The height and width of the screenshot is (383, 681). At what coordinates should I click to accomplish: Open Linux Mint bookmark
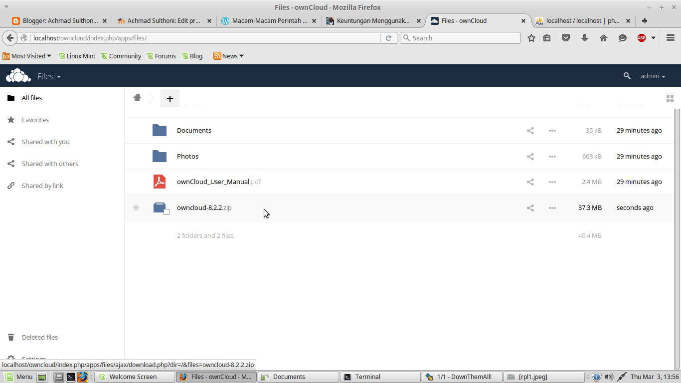77,56
